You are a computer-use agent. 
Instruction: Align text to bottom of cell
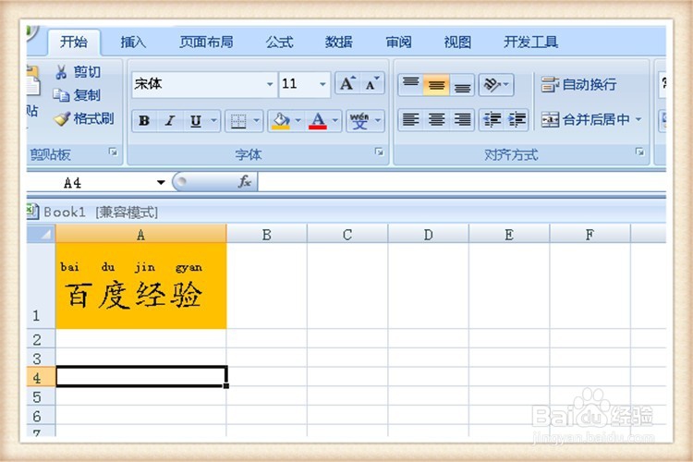click(462, 84)
